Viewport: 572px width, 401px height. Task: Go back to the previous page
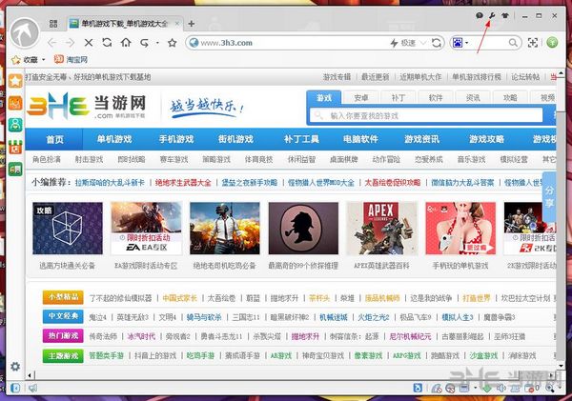click(51, 43)
